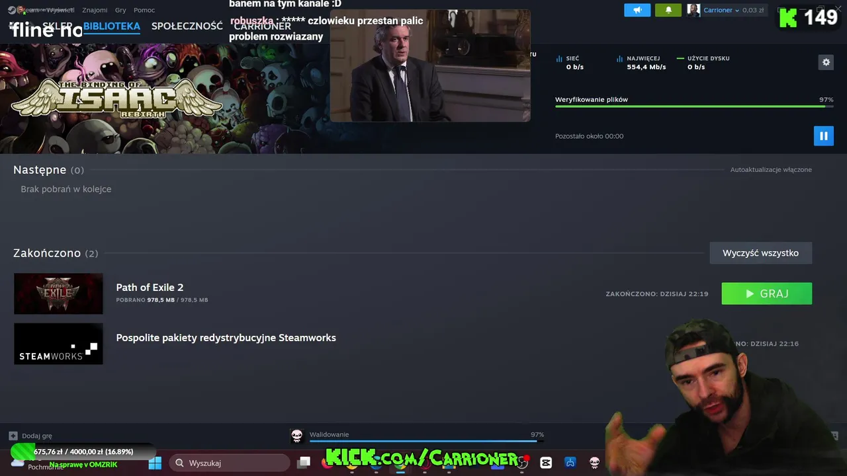Click the Weryfikowanie plików progress bar
The width and height of the screenshot is (847, 476).
pyautogui.click(x=694, y=106)
